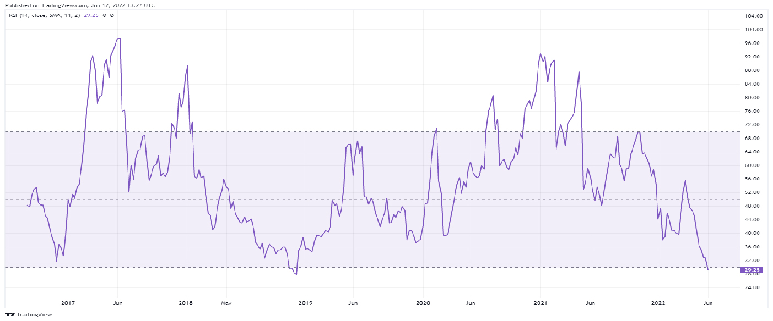This screenshot has width=773, height=321.
Task: Click the 24.00 level on price scale
Action: (x=753, y=287)
